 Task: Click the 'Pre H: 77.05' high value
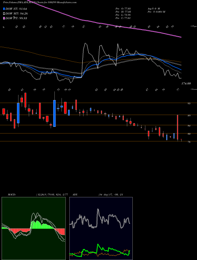[123, 12]
